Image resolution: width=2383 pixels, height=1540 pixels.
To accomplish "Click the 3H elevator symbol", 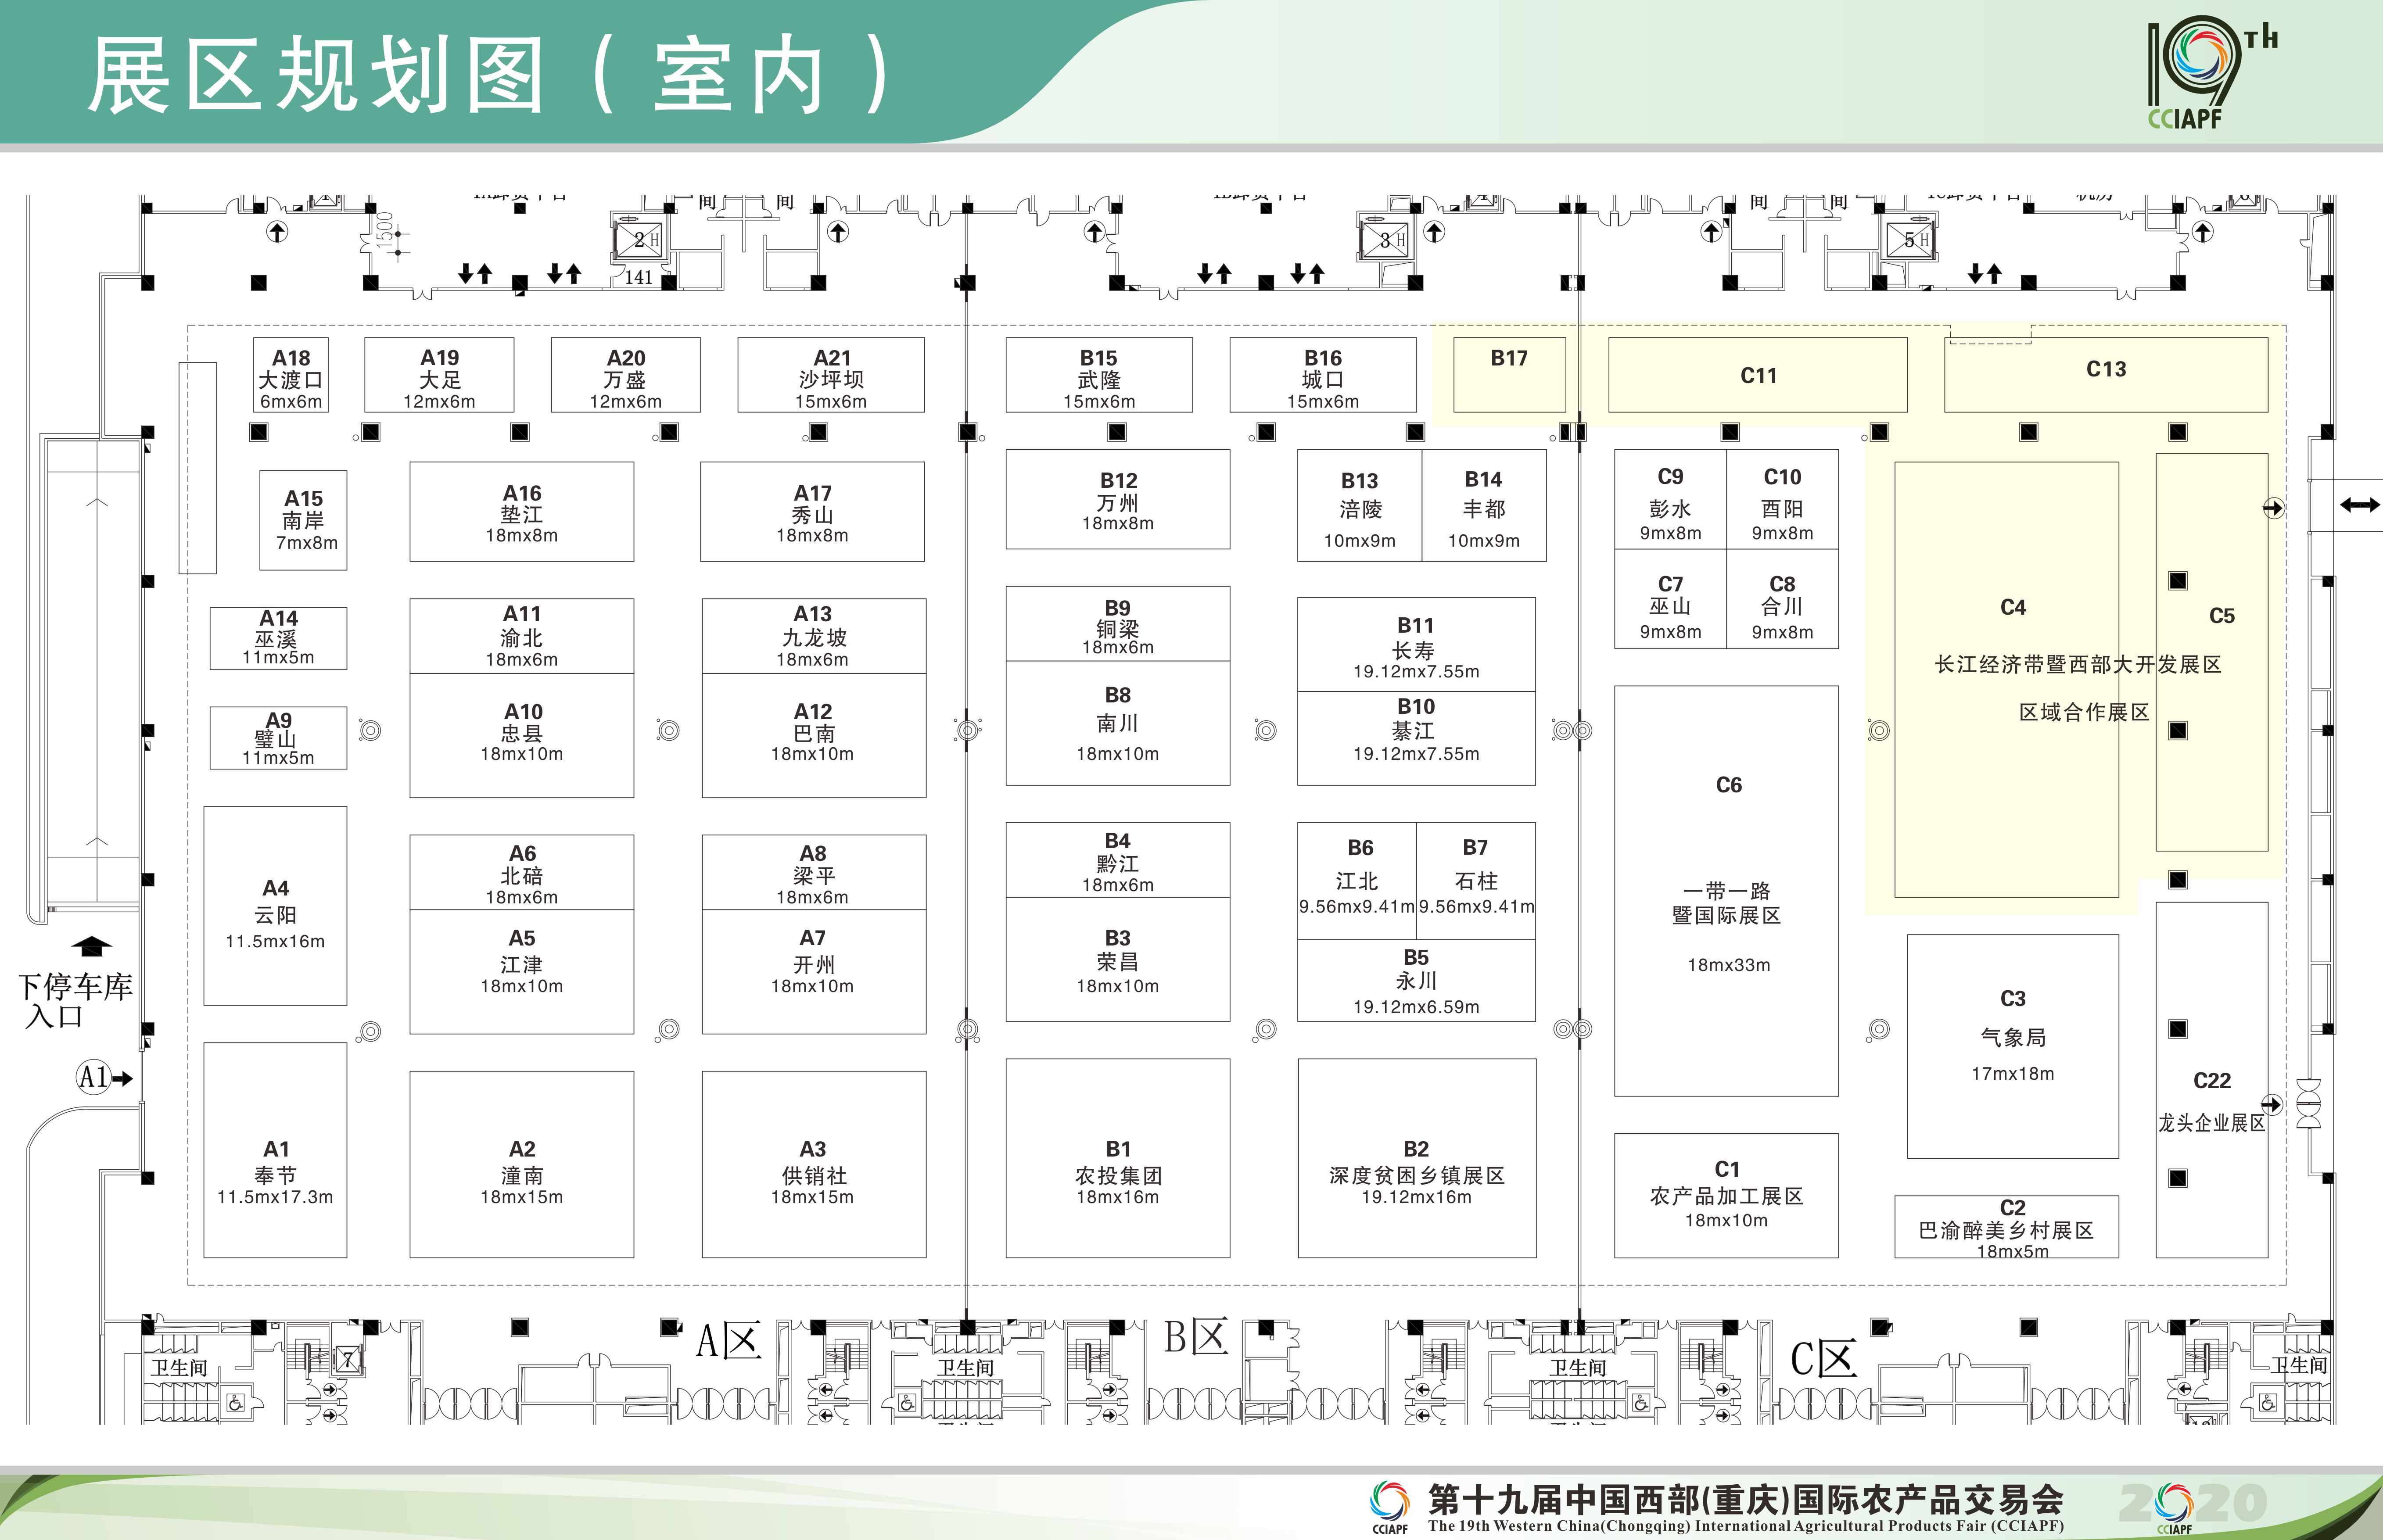I will tap(1385, 240).
